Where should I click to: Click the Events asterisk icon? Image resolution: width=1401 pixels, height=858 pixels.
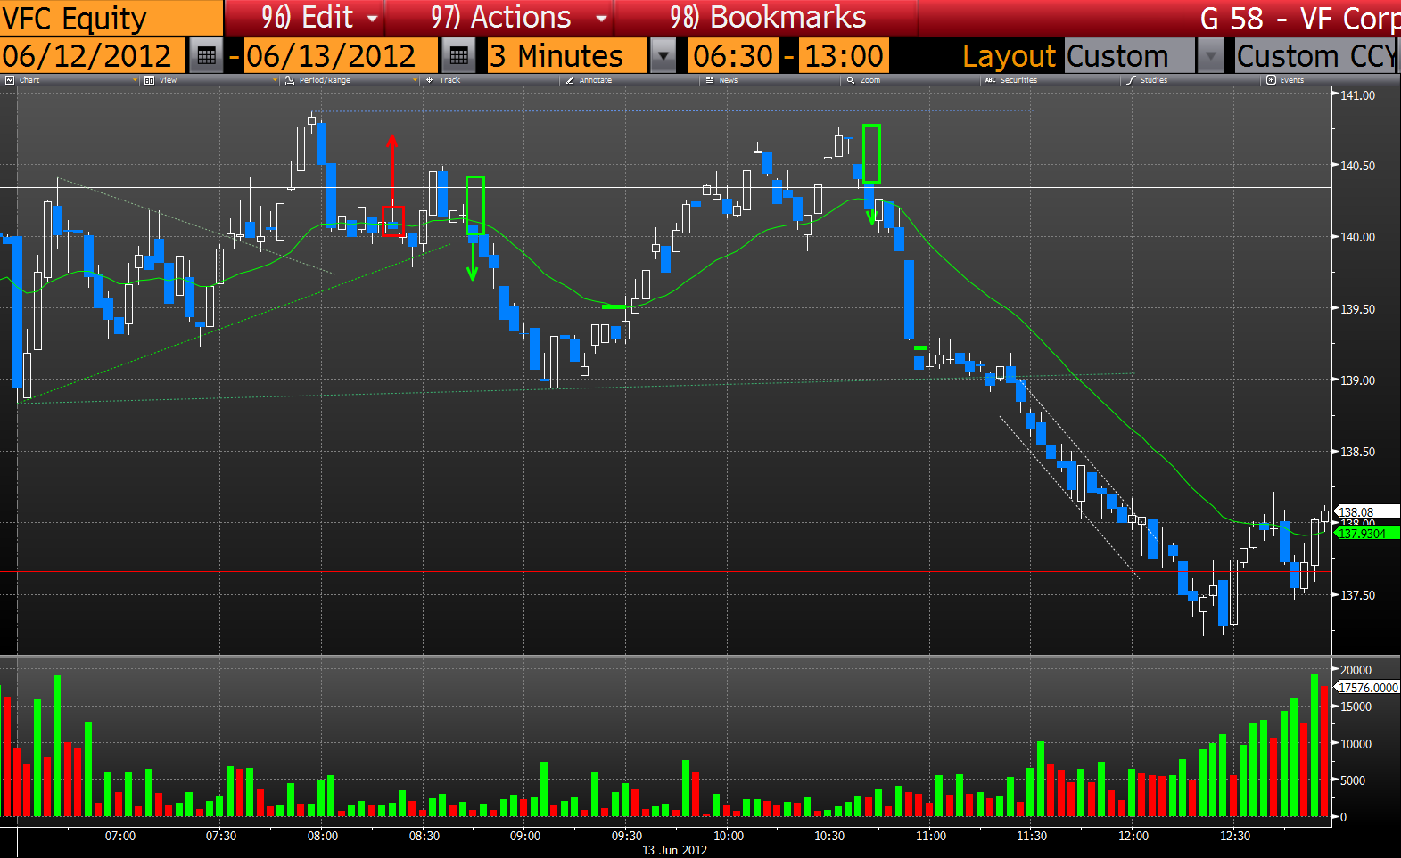click(1271, 80)
